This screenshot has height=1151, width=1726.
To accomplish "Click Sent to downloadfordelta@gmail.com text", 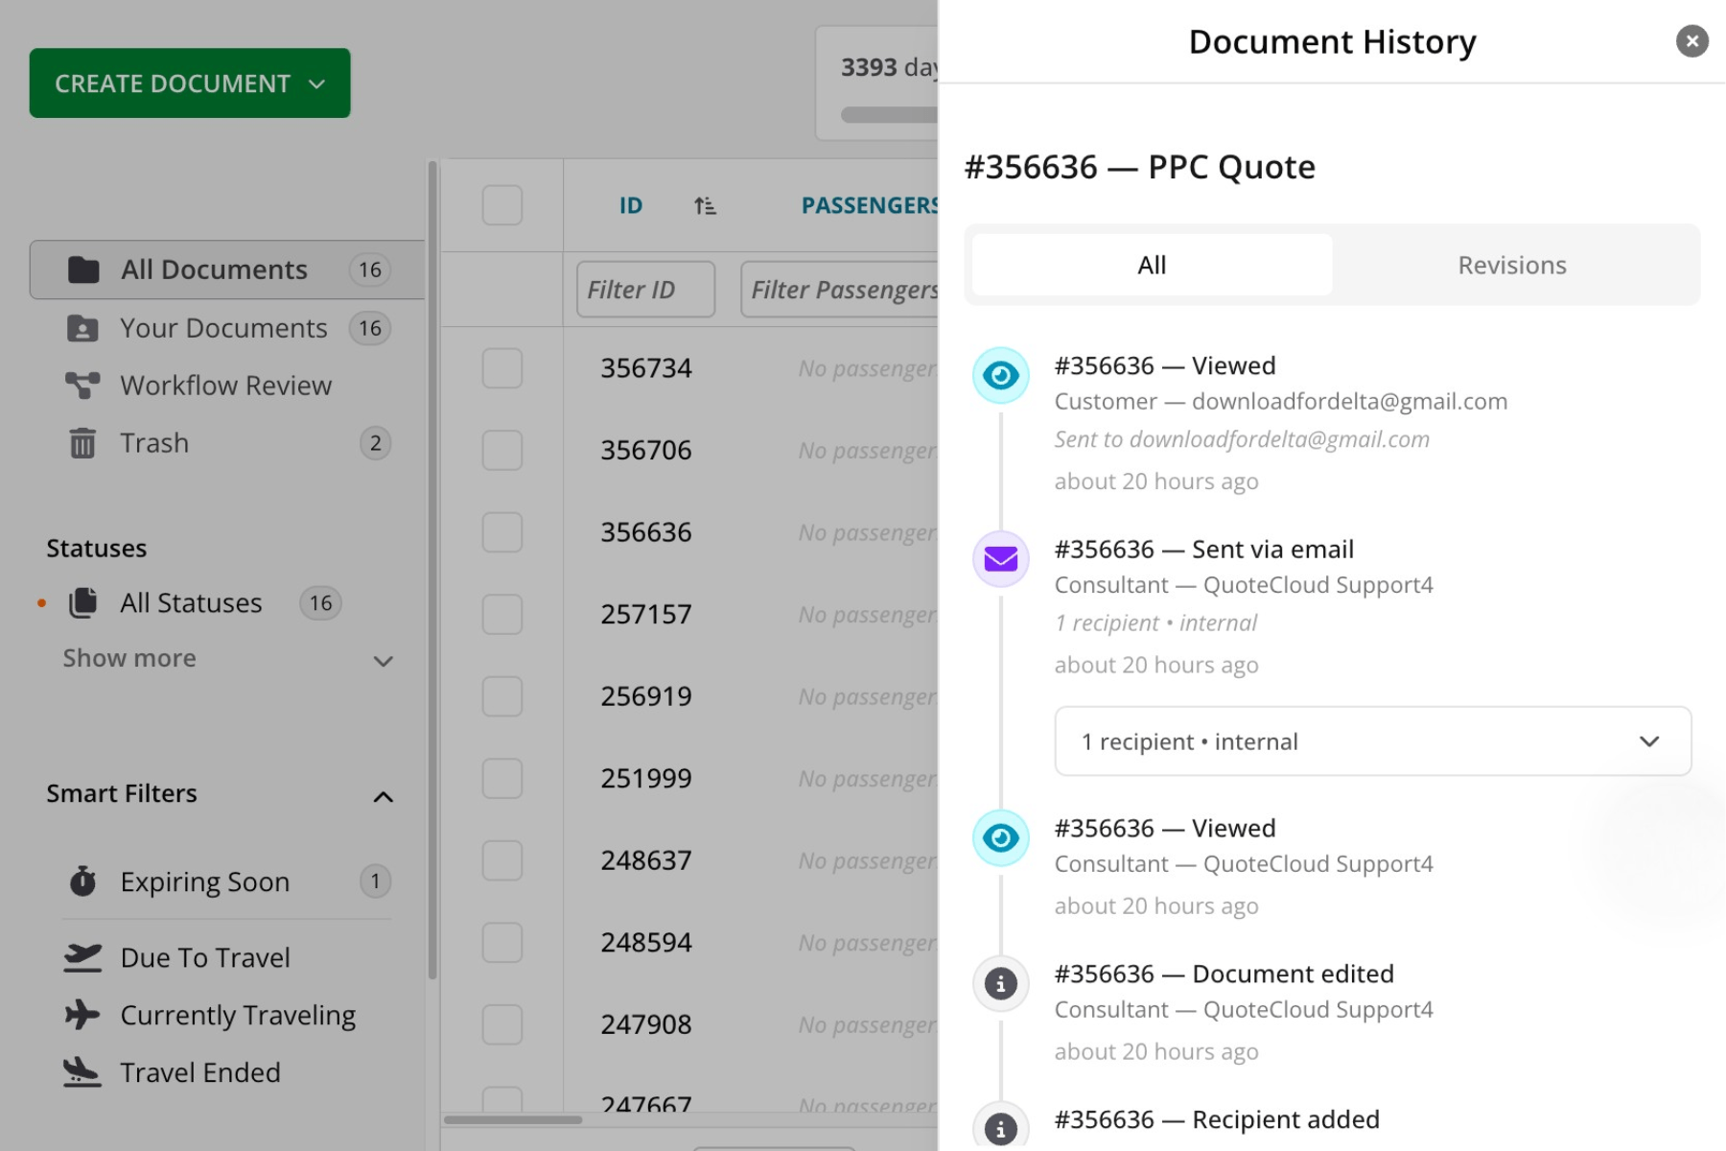I will coord(1242,439).
